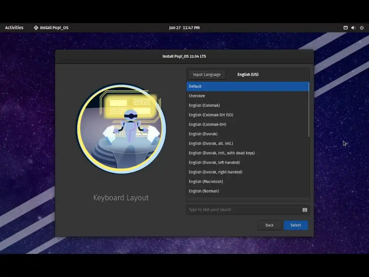
Task: Open the volume speaker icon in top bar
Action: [x=353, y=27]
